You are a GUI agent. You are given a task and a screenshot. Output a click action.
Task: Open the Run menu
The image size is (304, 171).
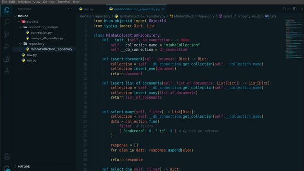coord(52,2)
